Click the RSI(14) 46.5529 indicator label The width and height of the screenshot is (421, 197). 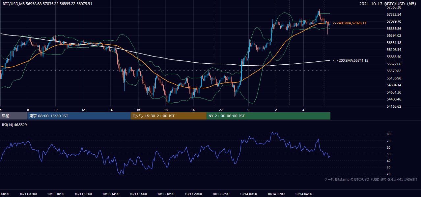click(x=14, y=125)
